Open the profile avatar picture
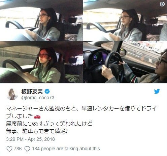The width and height of the screenshot is (167, 156). click(12, 94)
